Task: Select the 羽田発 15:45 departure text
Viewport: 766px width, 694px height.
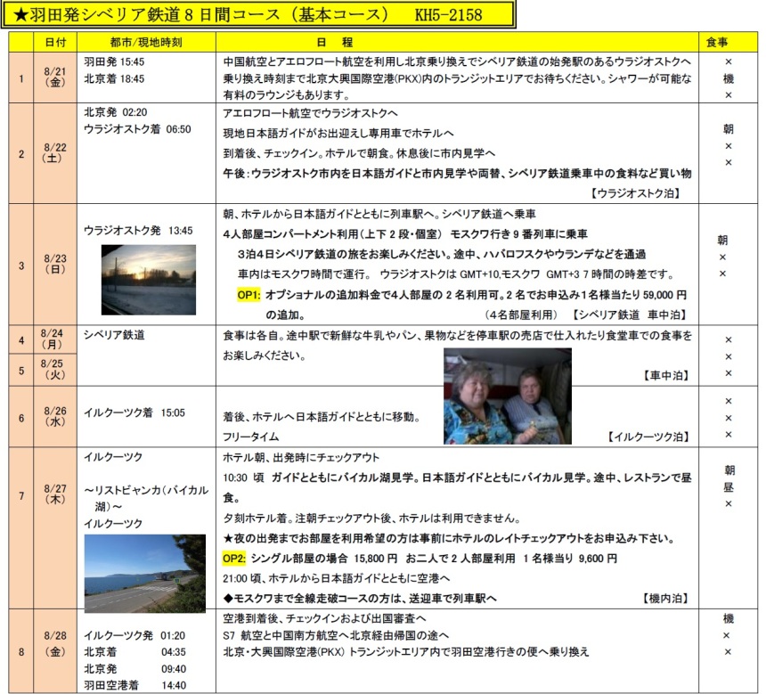Action: pos(114,62)
